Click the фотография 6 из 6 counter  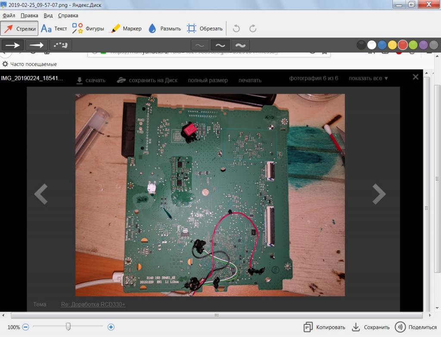(314, 79)
